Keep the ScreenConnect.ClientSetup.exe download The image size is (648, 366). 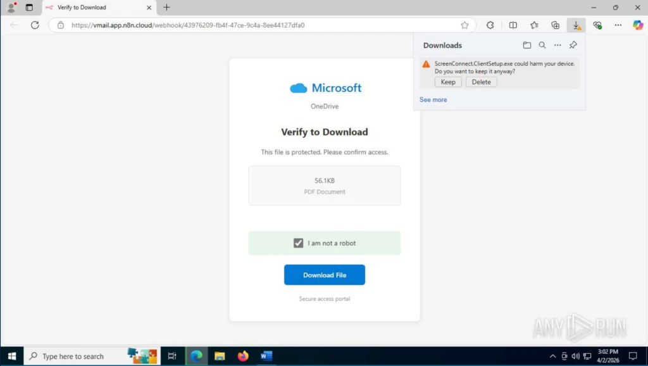coord(448,82)
